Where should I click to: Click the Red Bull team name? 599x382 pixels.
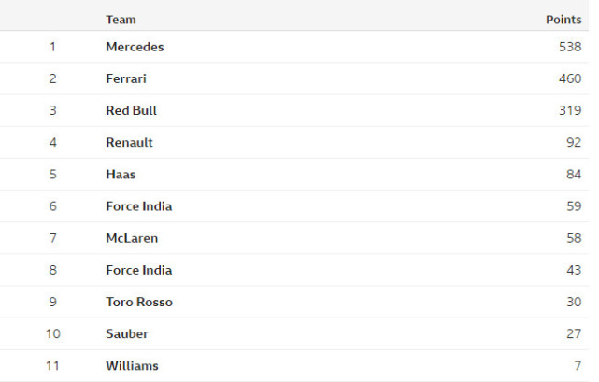coord(131,110)
